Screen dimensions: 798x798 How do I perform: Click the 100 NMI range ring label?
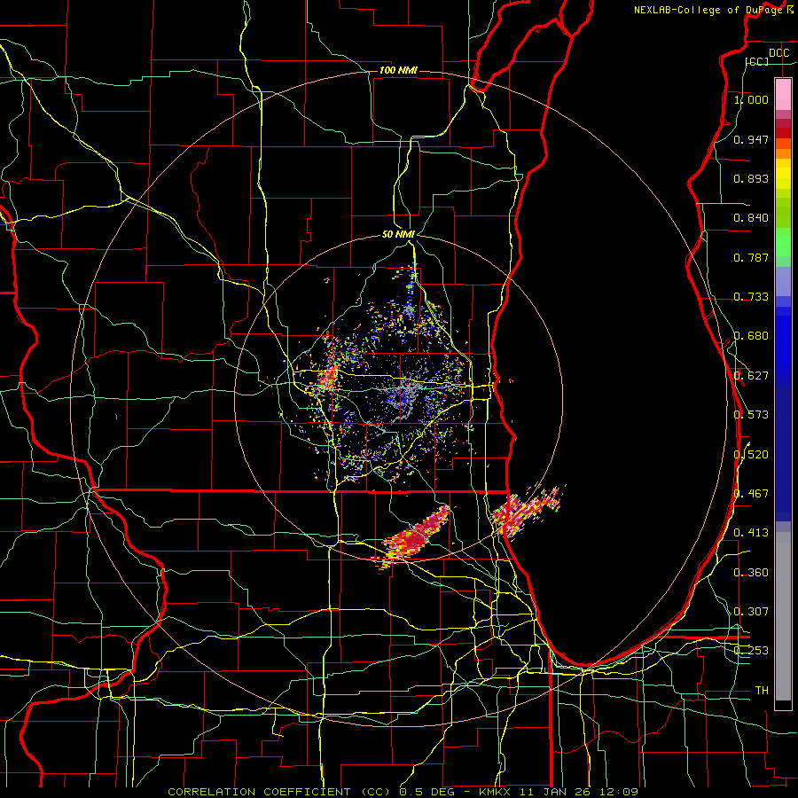[398, 70]
